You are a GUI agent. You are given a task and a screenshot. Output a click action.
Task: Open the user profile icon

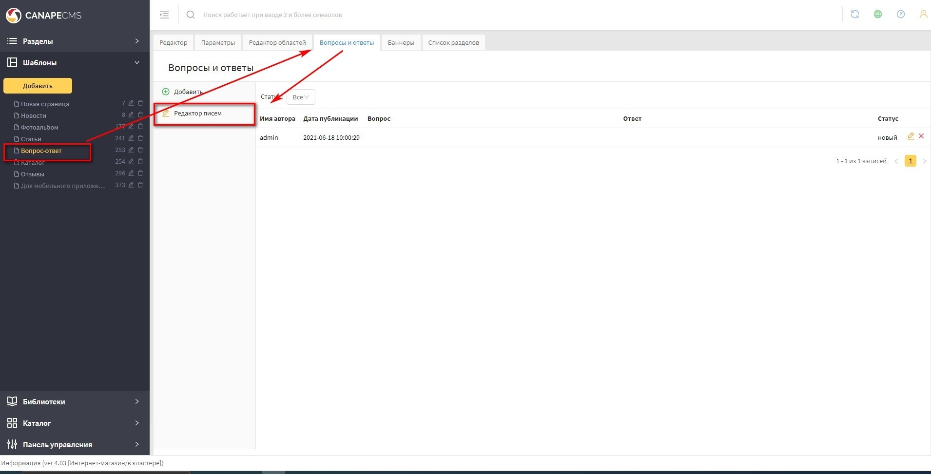923,15
